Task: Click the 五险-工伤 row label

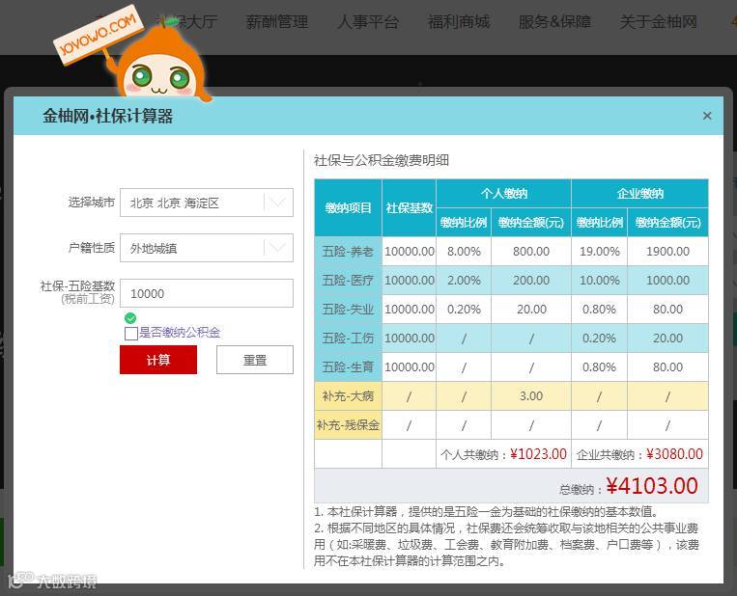Action: pos(348,339)
